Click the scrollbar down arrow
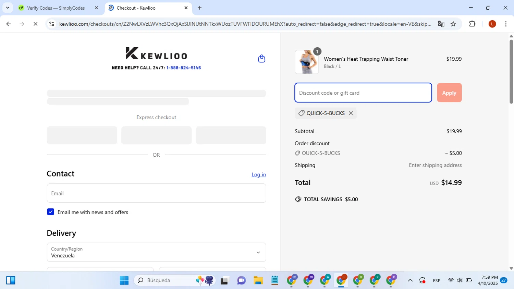The width and height of the screenshot is (514, 289). (511, 268)
